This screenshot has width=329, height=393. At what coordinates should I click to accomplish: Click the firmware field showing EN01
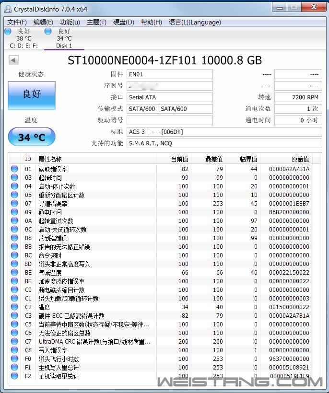[x=169, y=74]
